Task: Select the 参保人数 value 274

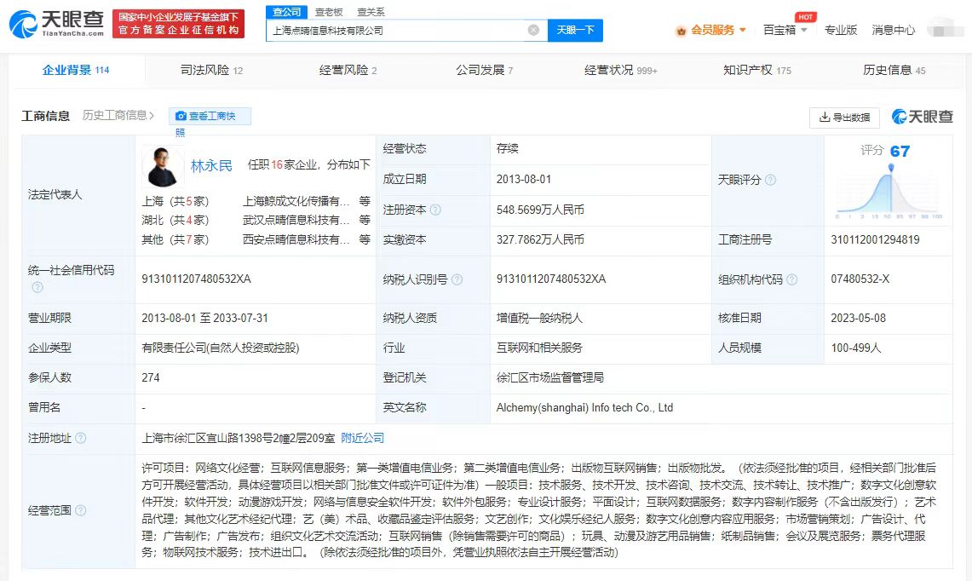Action: pos(151,377)
